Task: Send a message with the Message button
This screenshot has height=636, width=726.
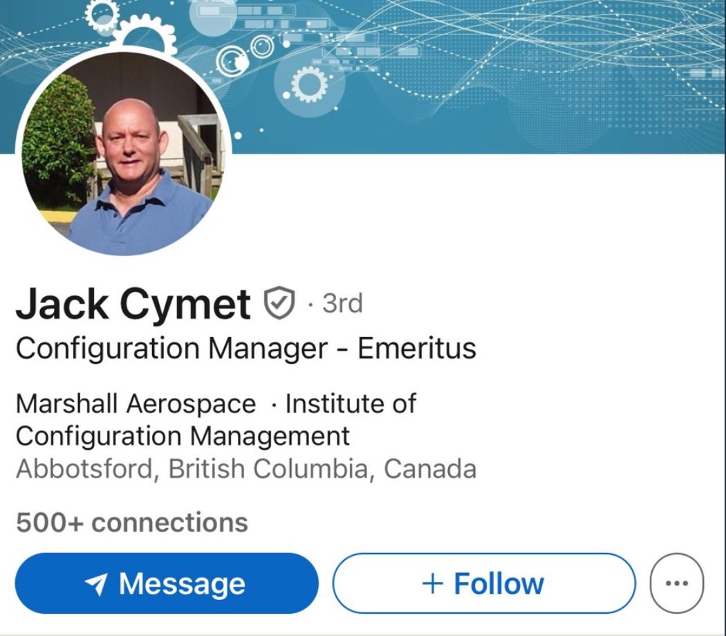Action: coord(167,583)
